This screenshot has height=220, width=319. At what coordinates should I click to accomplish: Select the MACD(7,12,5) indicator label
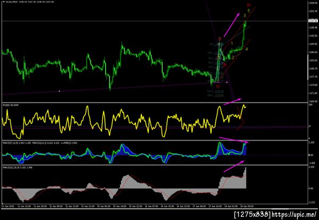point(17,143)
